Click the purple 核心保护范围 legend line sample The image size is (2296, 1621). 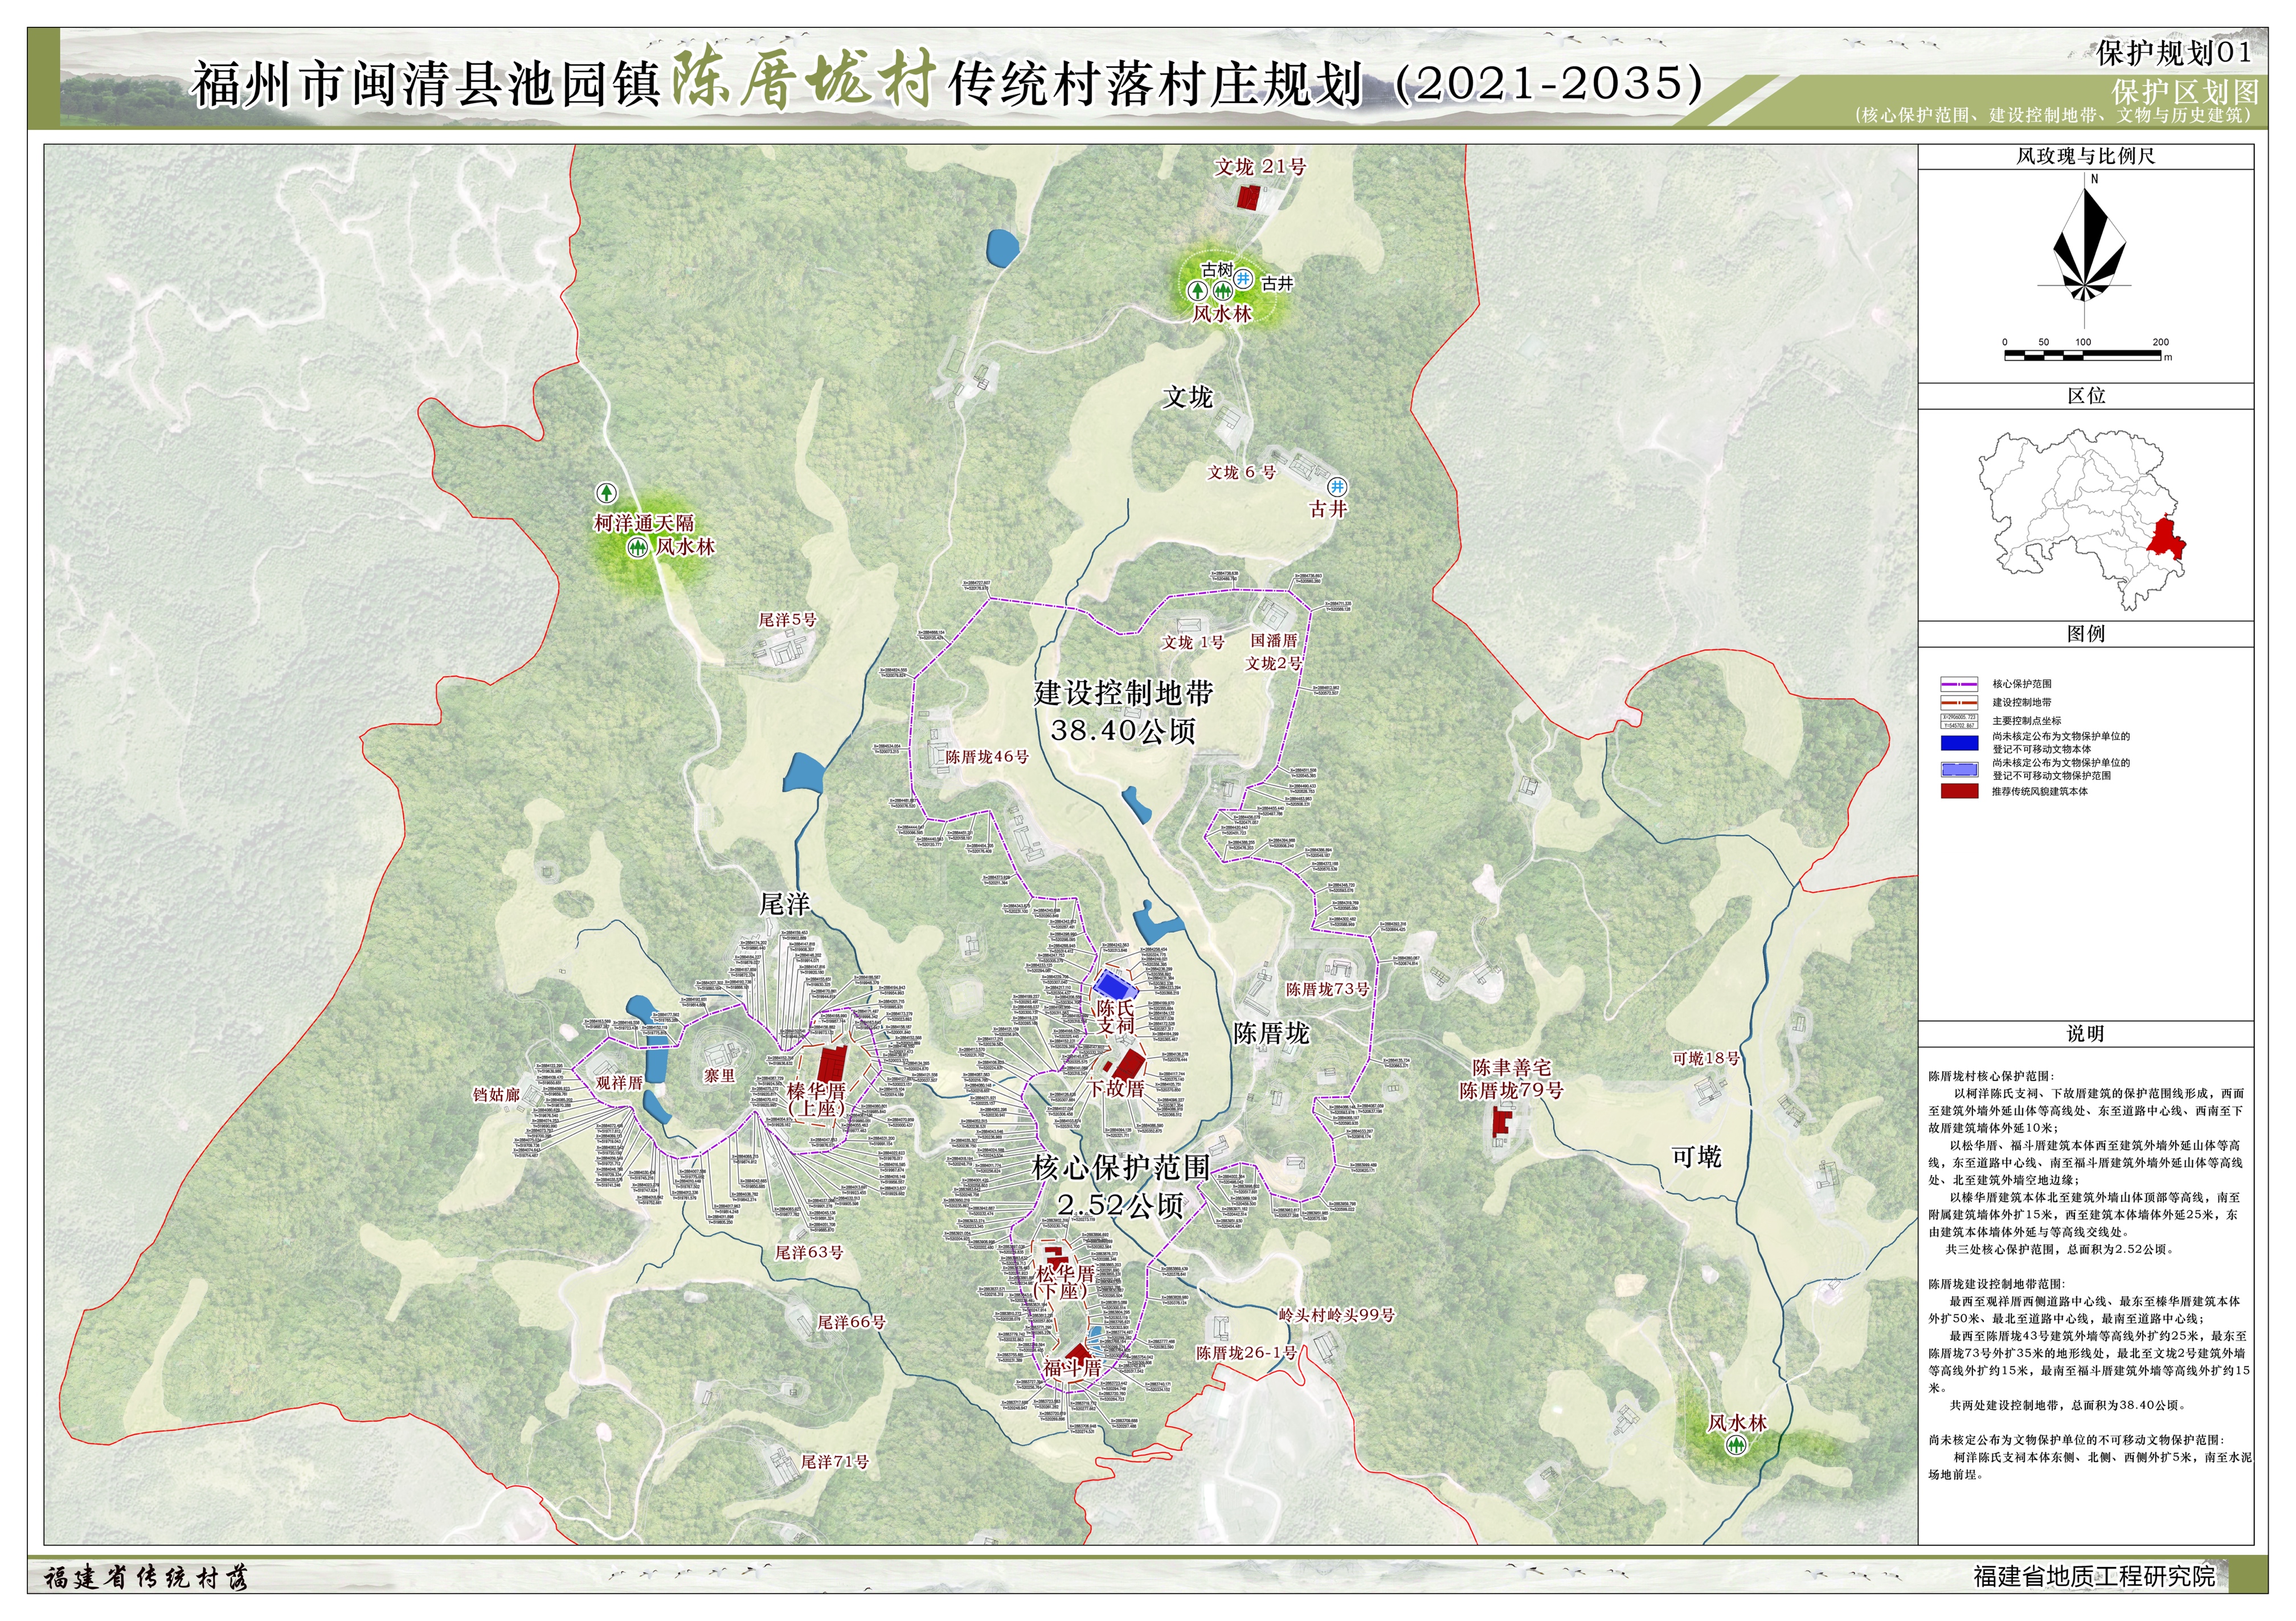click(1959, 685)
